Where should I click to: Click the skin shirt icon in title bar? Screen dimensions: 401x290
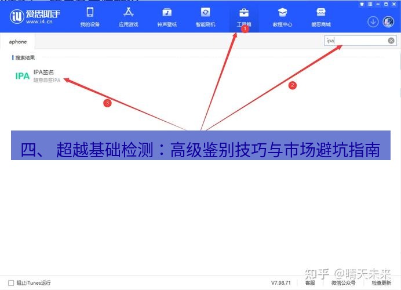(362, 4)
